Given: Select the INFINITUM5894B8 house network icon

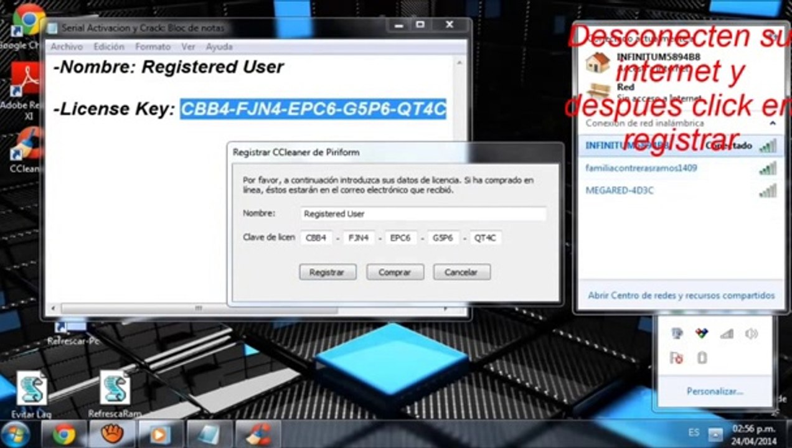Looking at the screenshot, I should tap(598, 62).
